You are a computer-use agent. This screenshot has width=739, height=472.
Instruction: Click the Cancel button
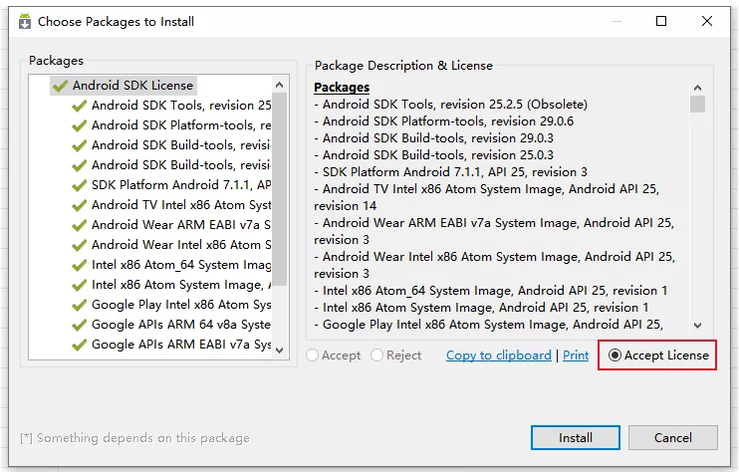(672, 437)
